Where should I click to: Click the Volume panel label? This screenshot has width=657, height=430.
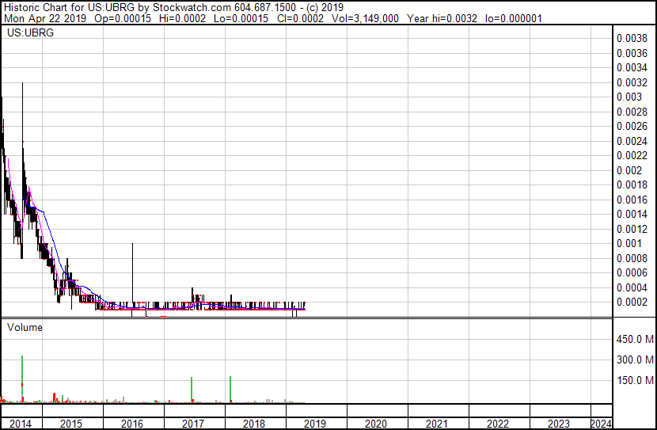tap(25, 327)
